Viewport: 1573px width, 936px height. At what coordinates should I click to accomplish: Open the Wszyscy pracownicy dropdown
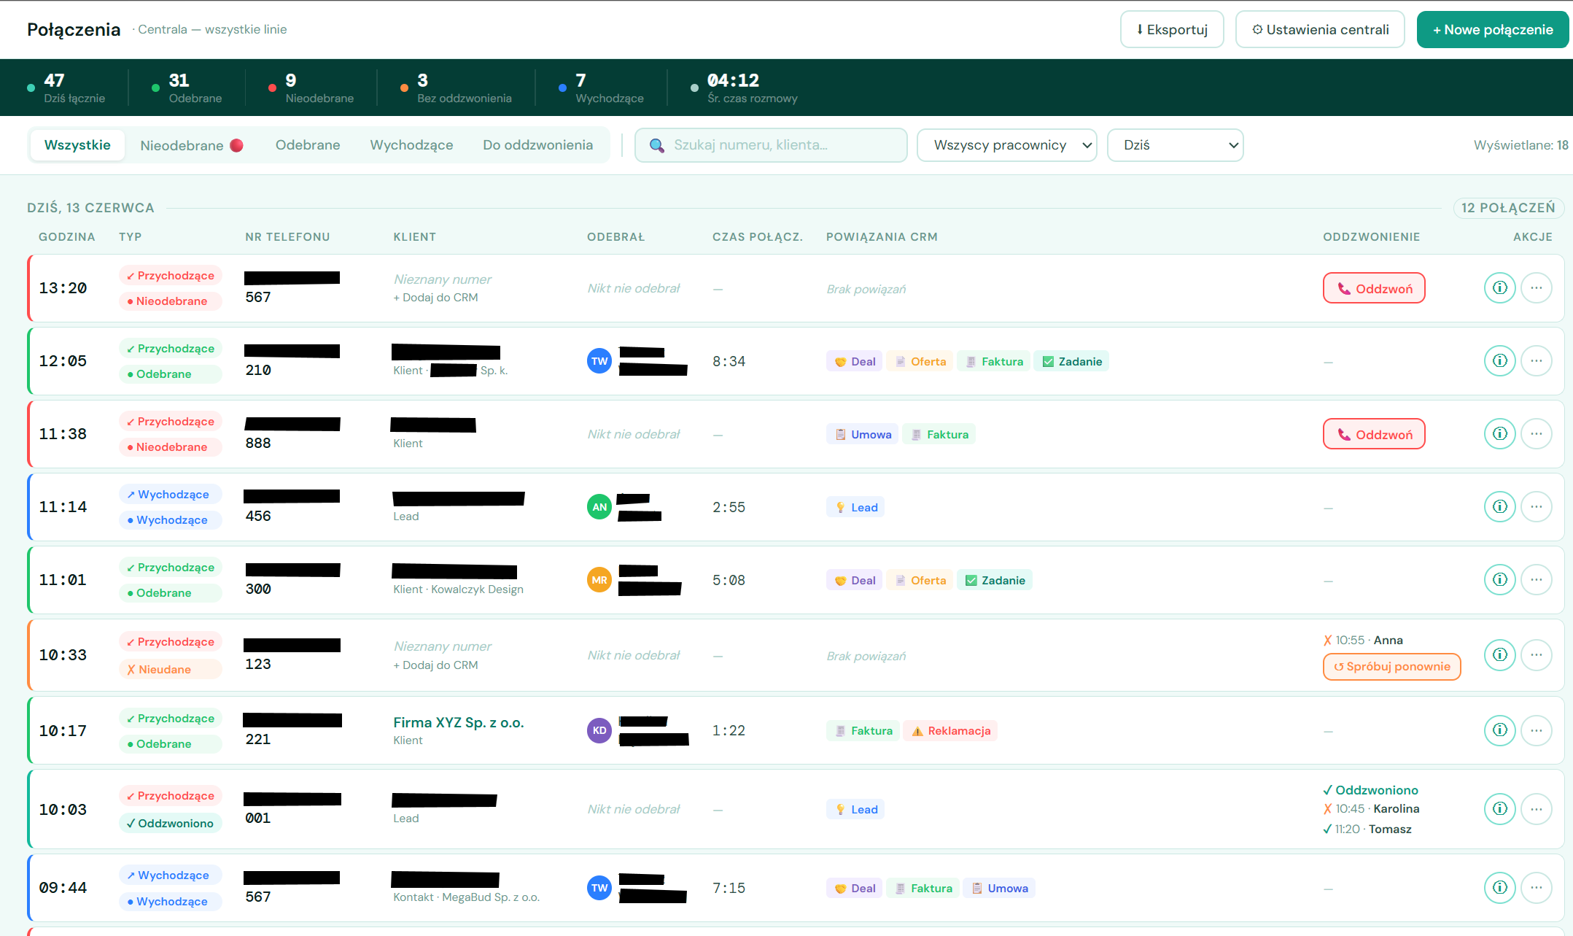pyautogui.click(x=1006, y=145)
